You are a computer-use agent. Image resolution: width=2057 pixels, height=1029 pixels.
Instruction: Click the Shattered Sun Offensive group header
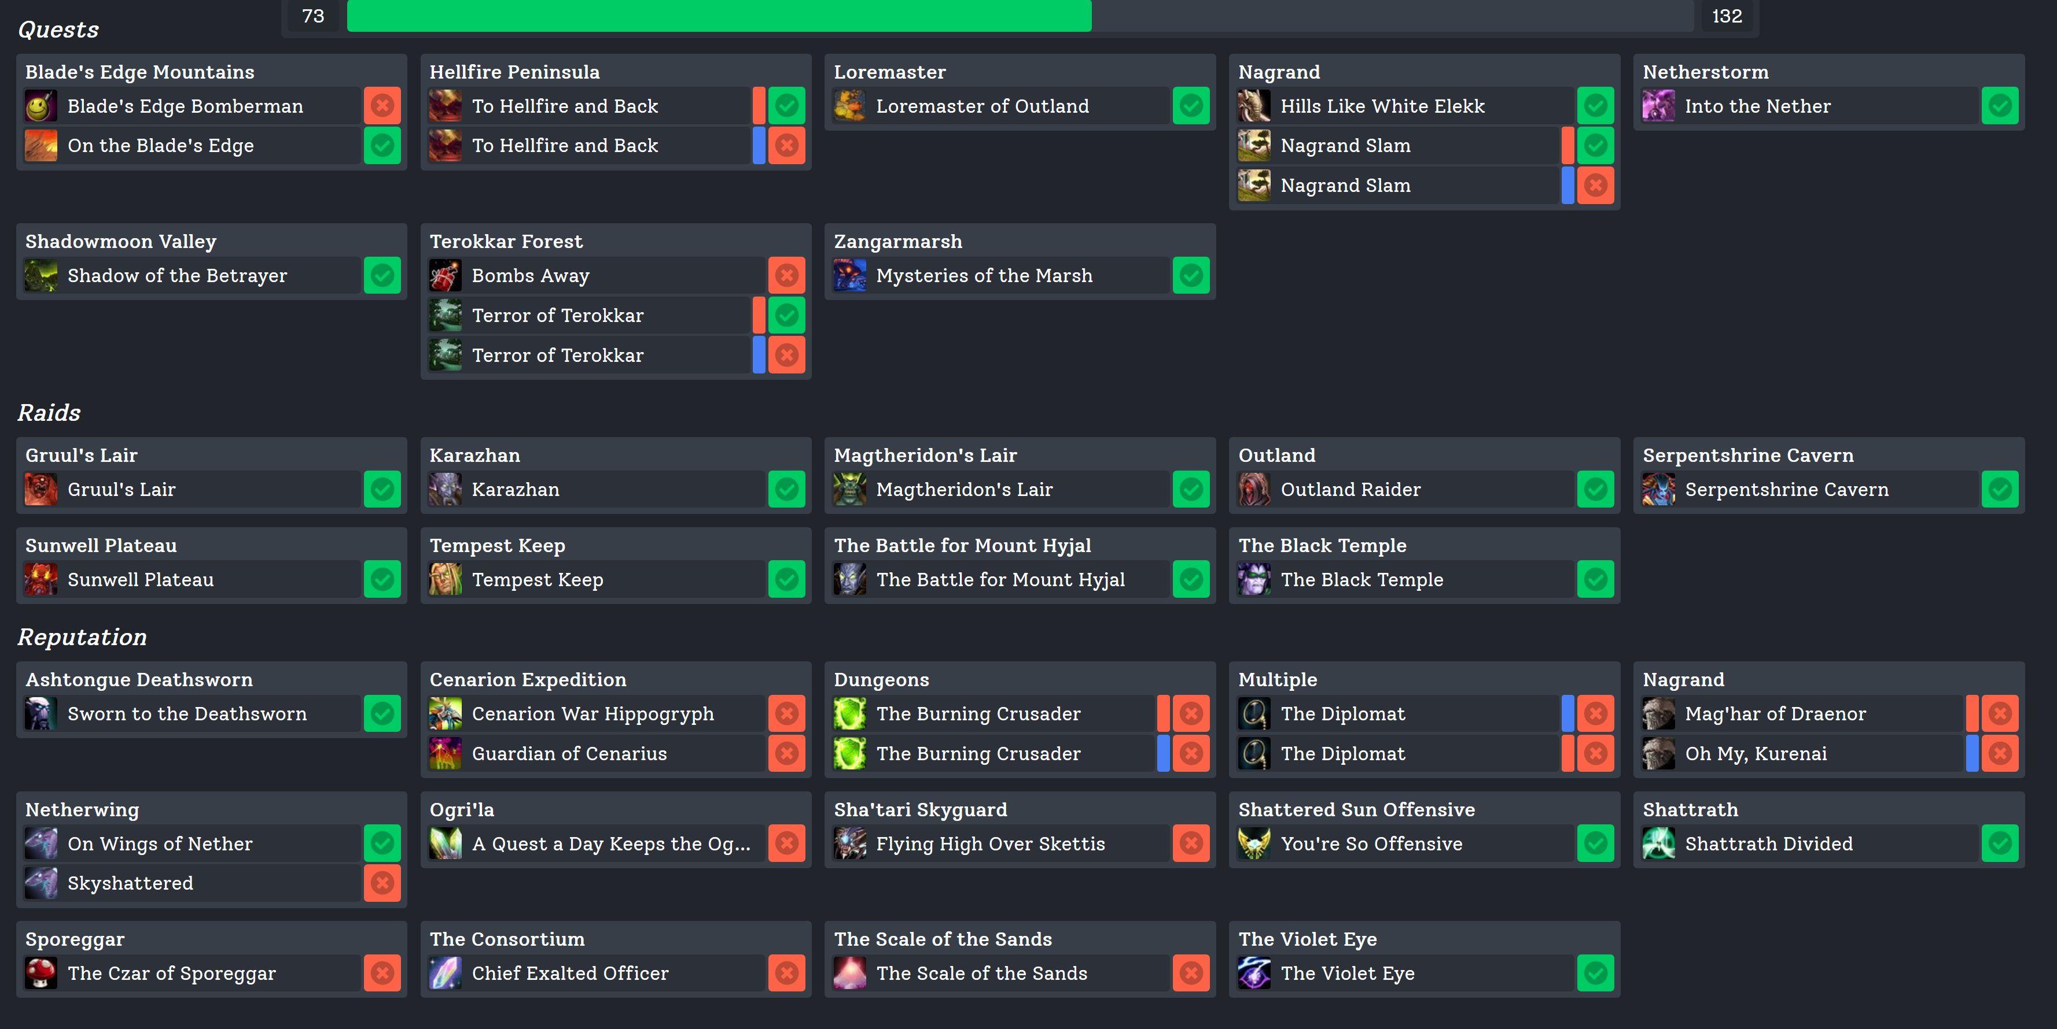(1356, 810)
